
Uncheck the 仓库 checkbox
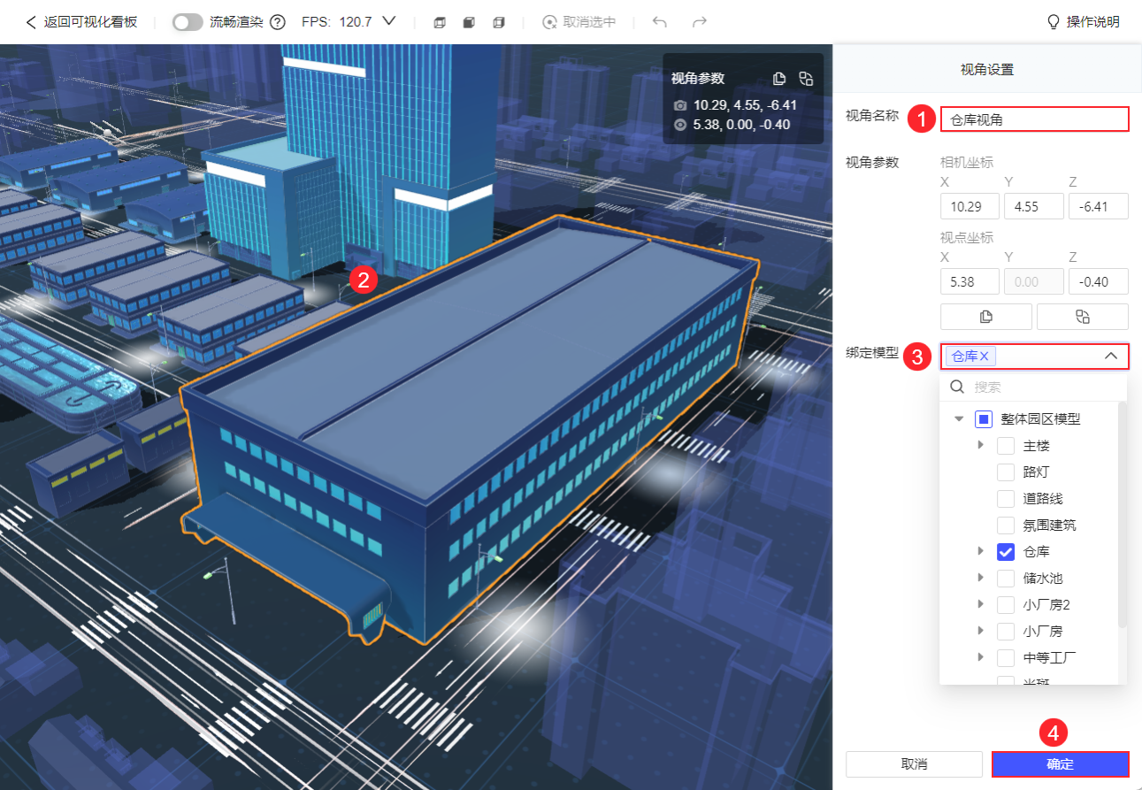(x=1006, y=552)
